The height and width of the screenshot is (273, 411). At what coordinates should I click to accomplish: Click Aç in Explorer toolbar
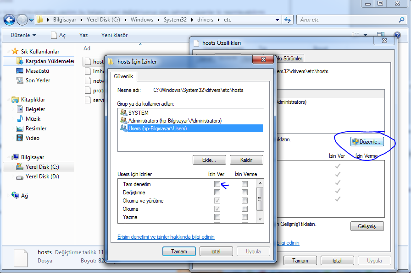(58, 35)
